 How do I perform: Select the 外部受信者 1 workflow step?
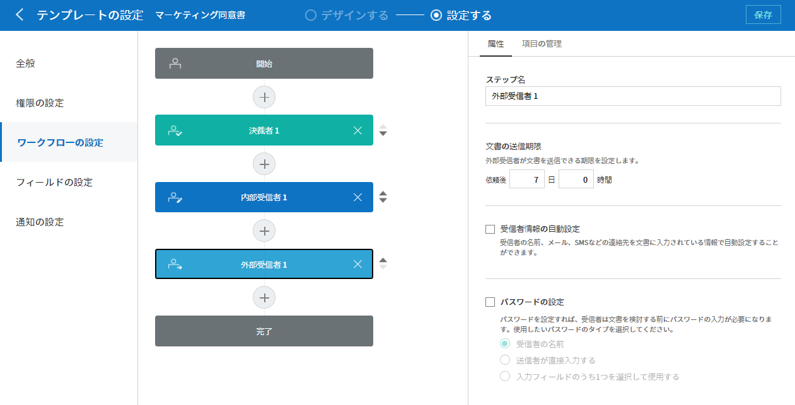click(x=264, y=265)
